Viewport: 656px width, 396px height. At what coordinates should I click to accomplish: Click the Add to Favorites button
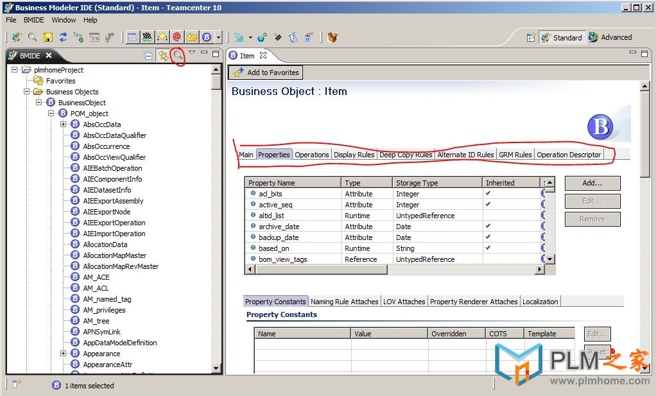(266, 73)
